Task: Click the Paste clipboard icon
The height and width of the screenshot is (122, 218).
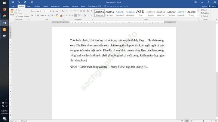Action: (x=12, y=11)
